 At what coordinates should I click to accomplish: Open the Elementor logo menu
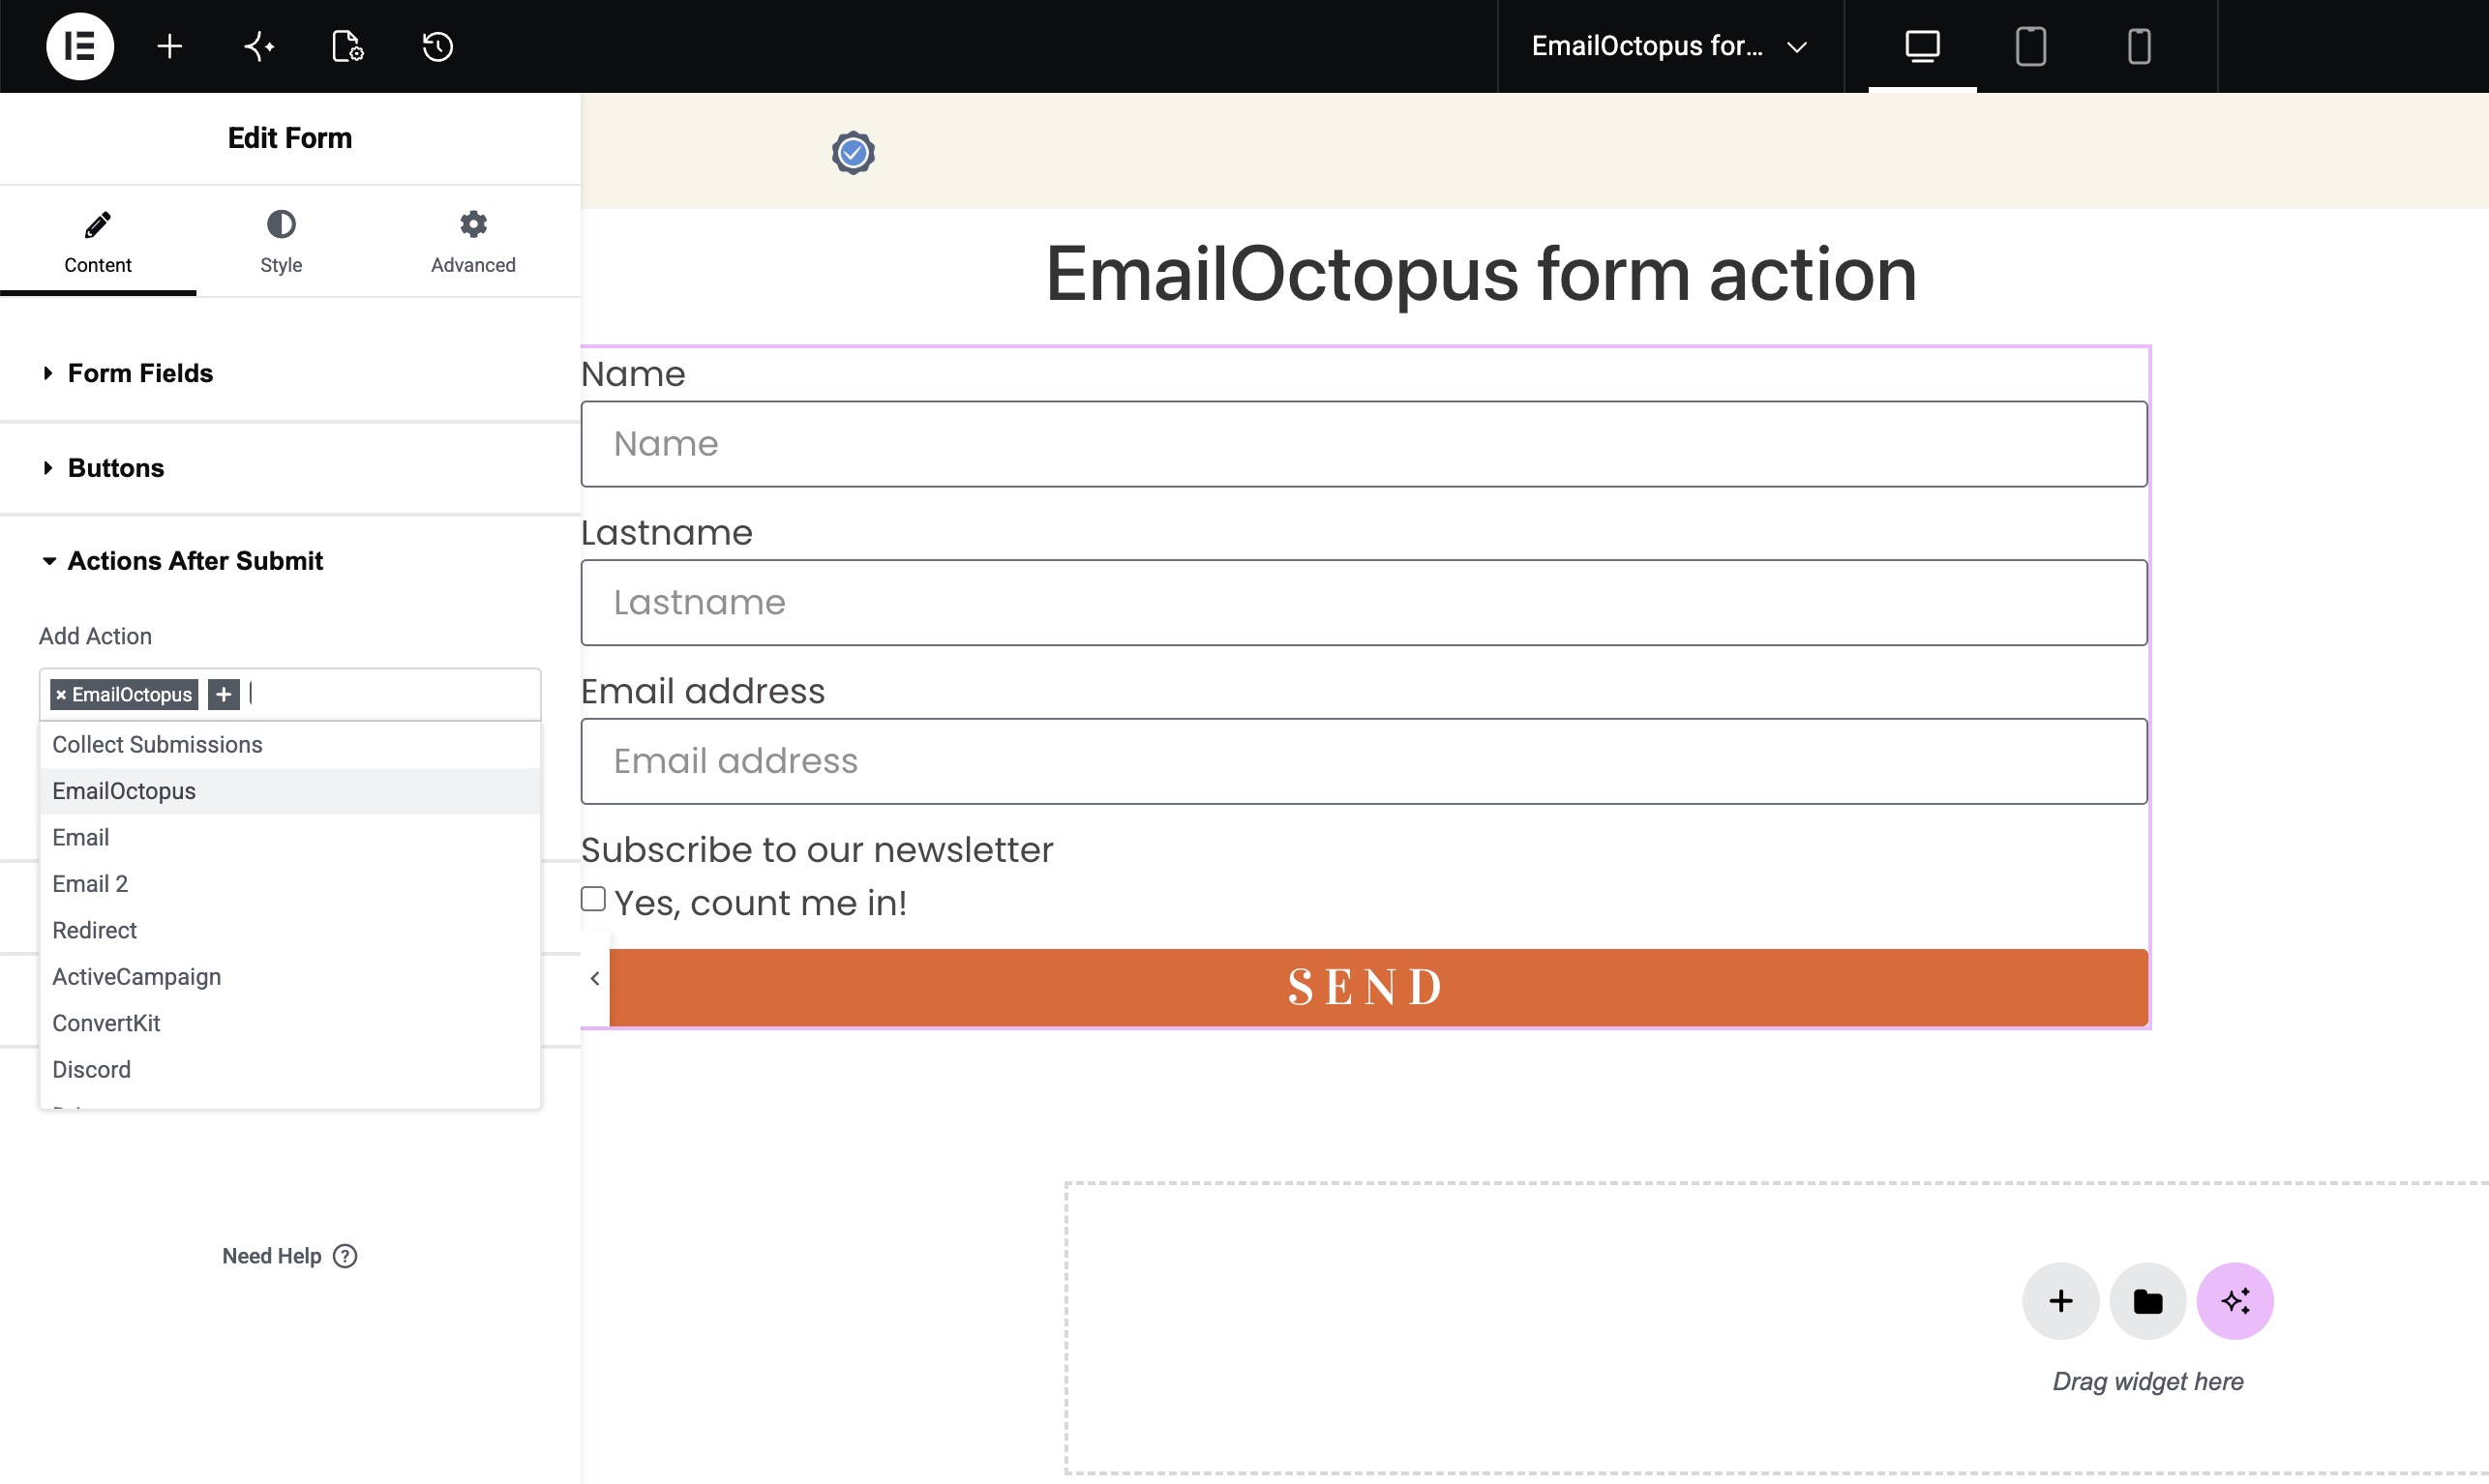[x=80, y=46]
